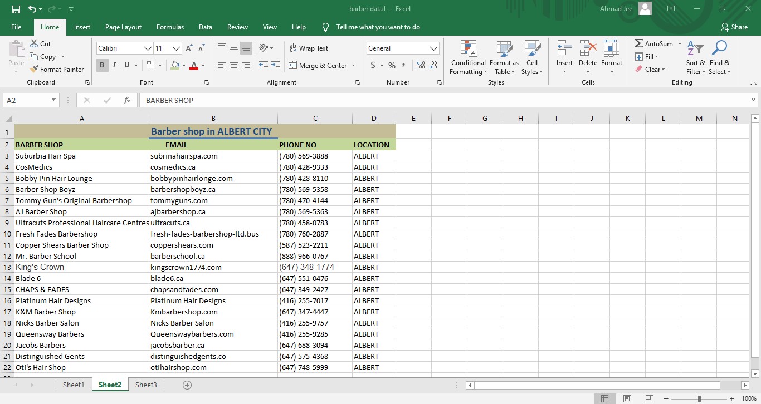The image size is (761, 404).
Task: Click the Increase Decimal icon
Action: click(x=419, y=65)
